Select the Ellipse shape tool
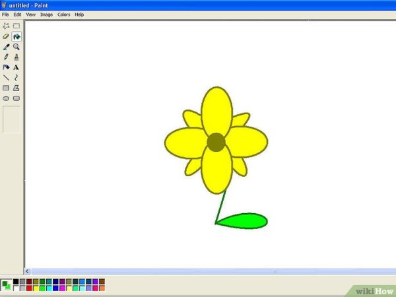 tap(6, 98)
